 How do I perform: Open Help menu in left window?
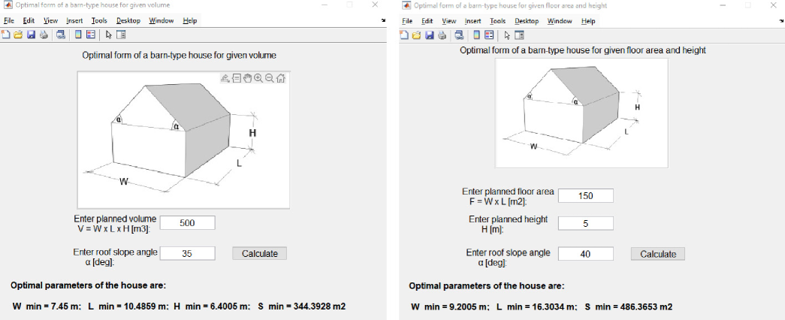190,20
